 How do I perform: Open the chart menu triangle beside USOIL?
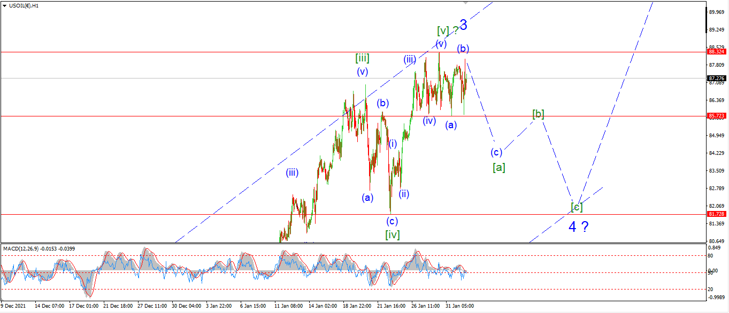click(x=4, y=5)
